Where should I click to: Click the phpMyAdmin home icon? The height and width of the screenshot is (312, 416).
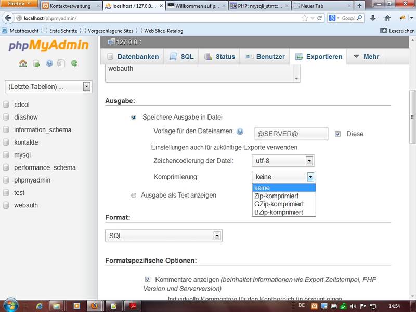click(23, 63)
